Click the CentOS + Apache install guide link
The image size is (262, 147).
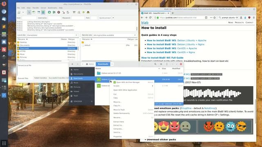tap(172, 48)
